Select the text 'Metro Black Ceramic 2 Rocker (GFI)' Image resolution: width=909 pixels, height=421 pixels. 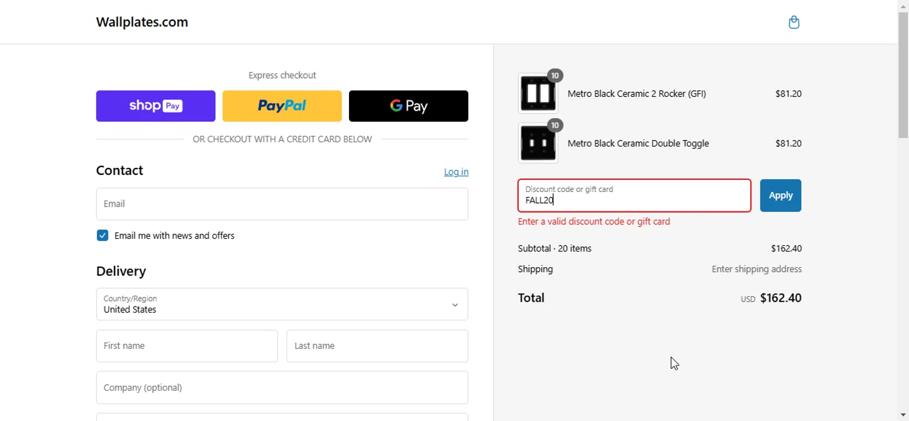[637, 94]
